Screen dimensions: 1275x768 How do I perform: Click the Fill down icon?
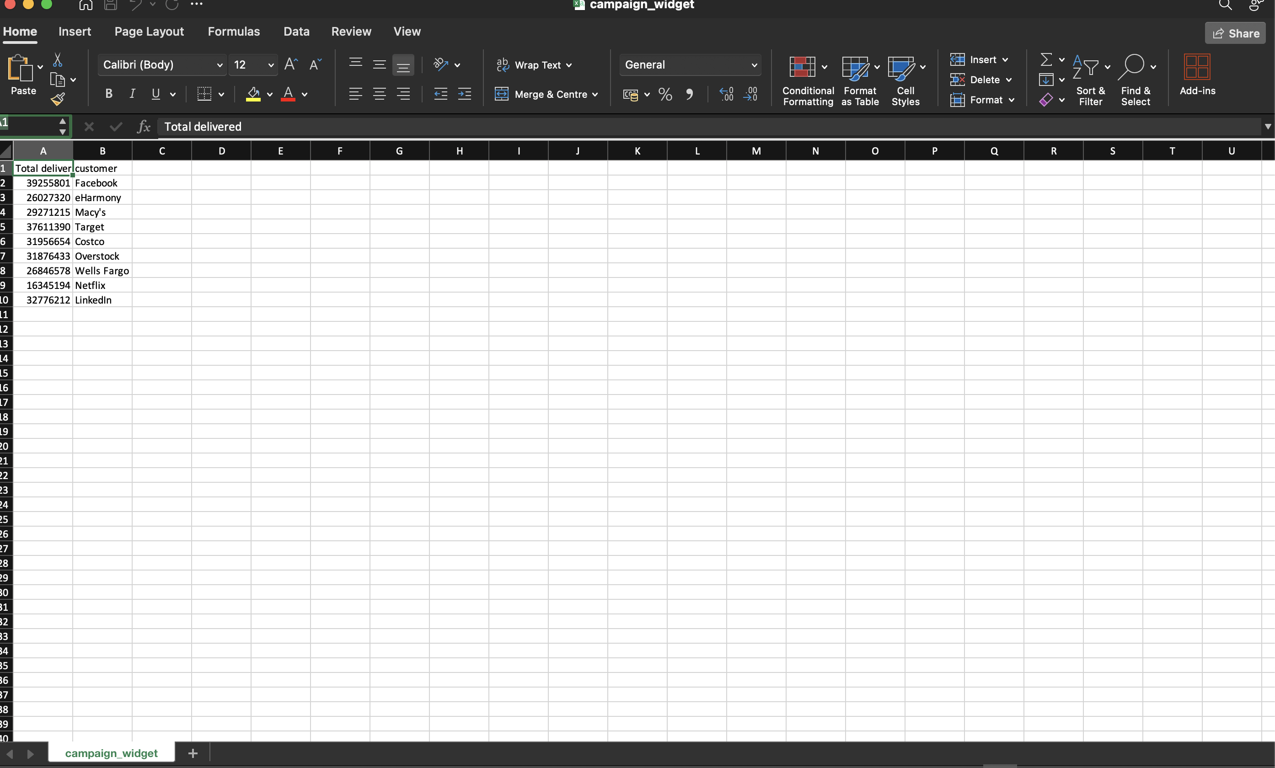pos(1046,80)
